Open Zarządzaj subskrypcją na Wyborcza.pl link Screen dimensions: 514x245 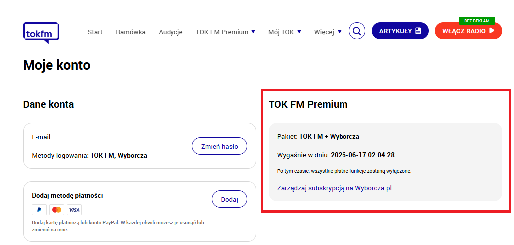pyautogui.click(x=335, y=188)
